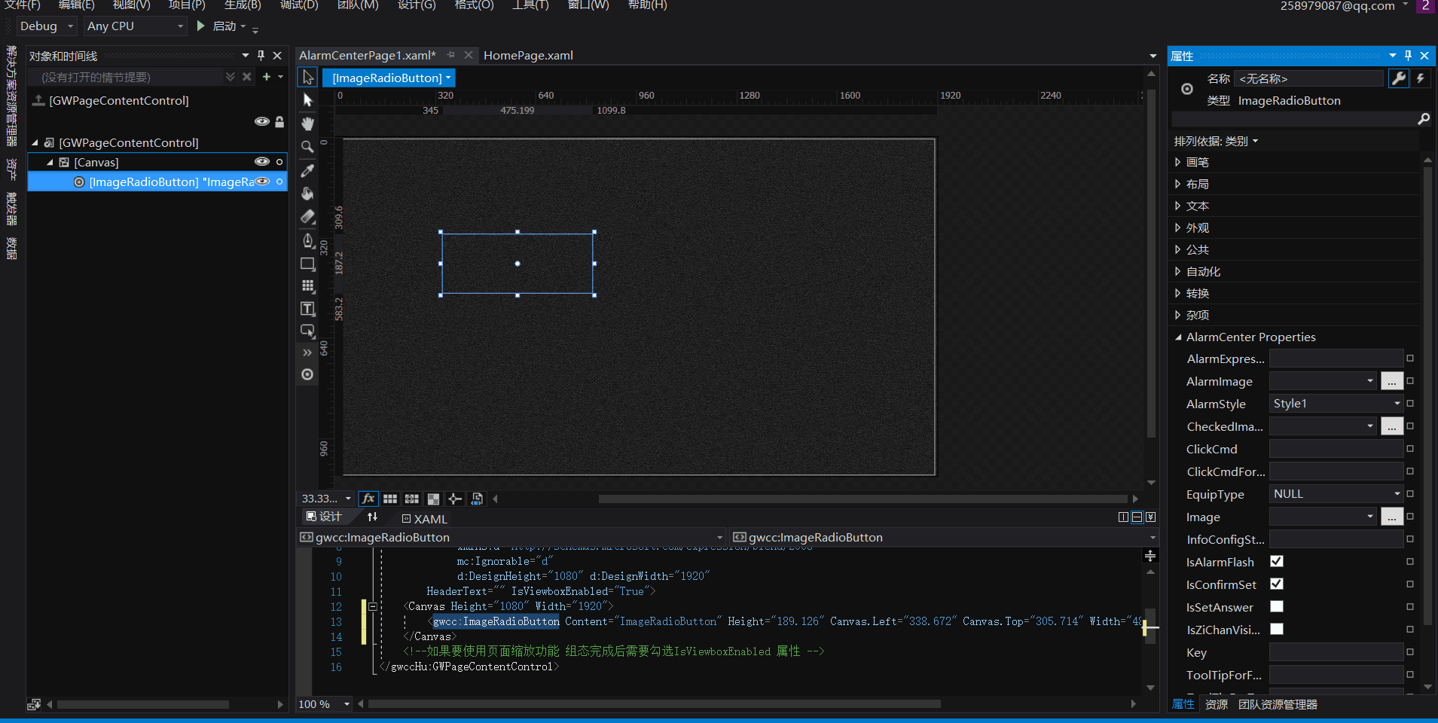Open the events lightning bolt view
The height and width of the screenshot is (723, 1438).
[x=1420, y=78]
